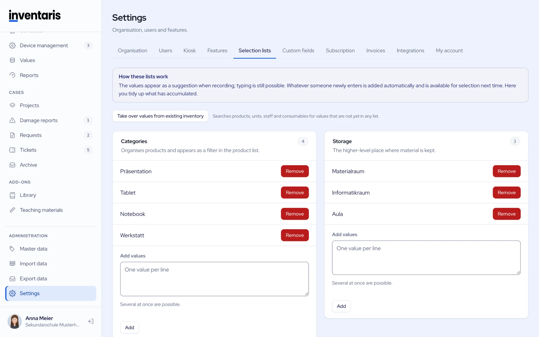Open the Invoices tab
This screenshot has height=337, width=539.
click(376, 51)
